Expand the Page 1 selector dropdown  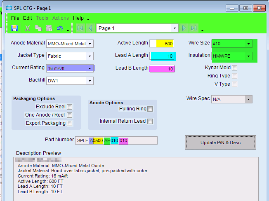coord(175,28)
